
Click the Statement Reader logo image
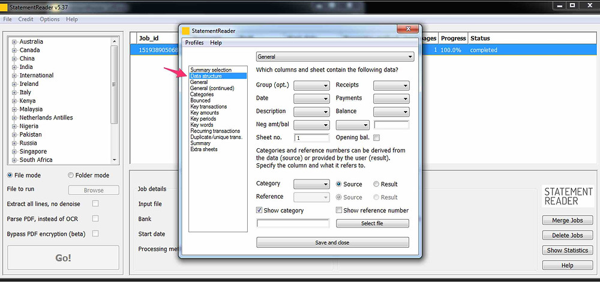[x=568, y=196]
